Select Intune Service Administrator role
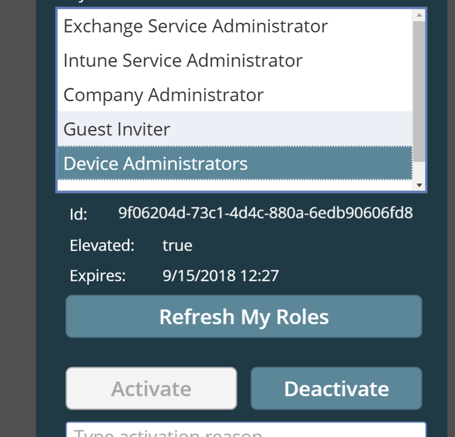Image resolution: width=455 pixels, height=437 pixels. click(235, 60)
